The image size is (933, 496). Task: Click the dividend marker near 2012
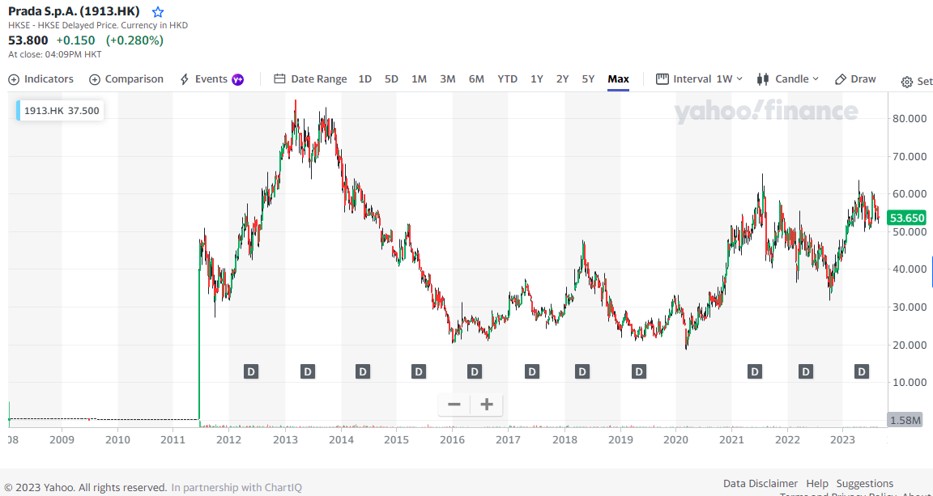(251, 371)
